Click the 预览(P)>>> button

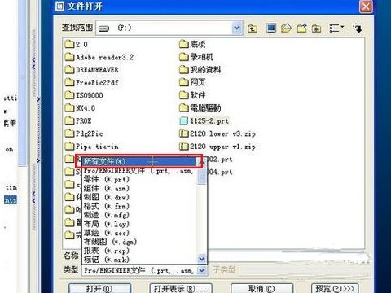pos(335,288)
